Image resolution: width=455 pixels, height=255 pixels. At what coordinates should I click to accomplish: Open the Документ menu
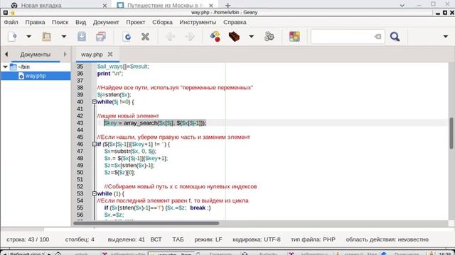[106, 22]
